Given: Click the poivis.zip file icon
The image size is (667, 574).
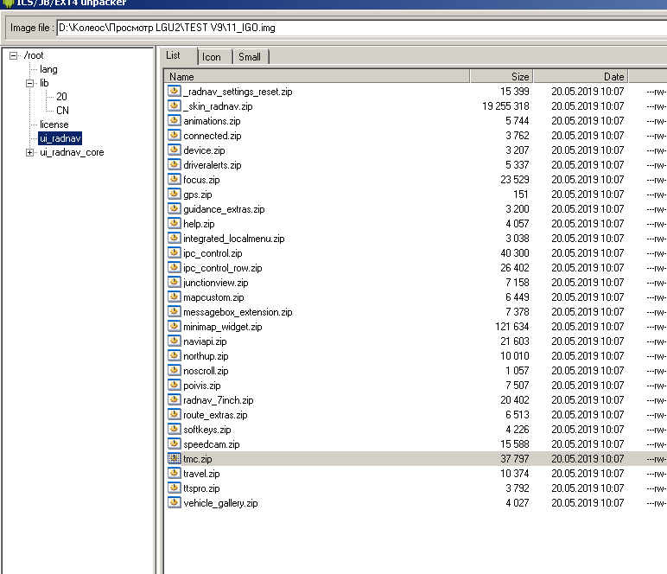Looking at the screenshot, I should [174, 385].
